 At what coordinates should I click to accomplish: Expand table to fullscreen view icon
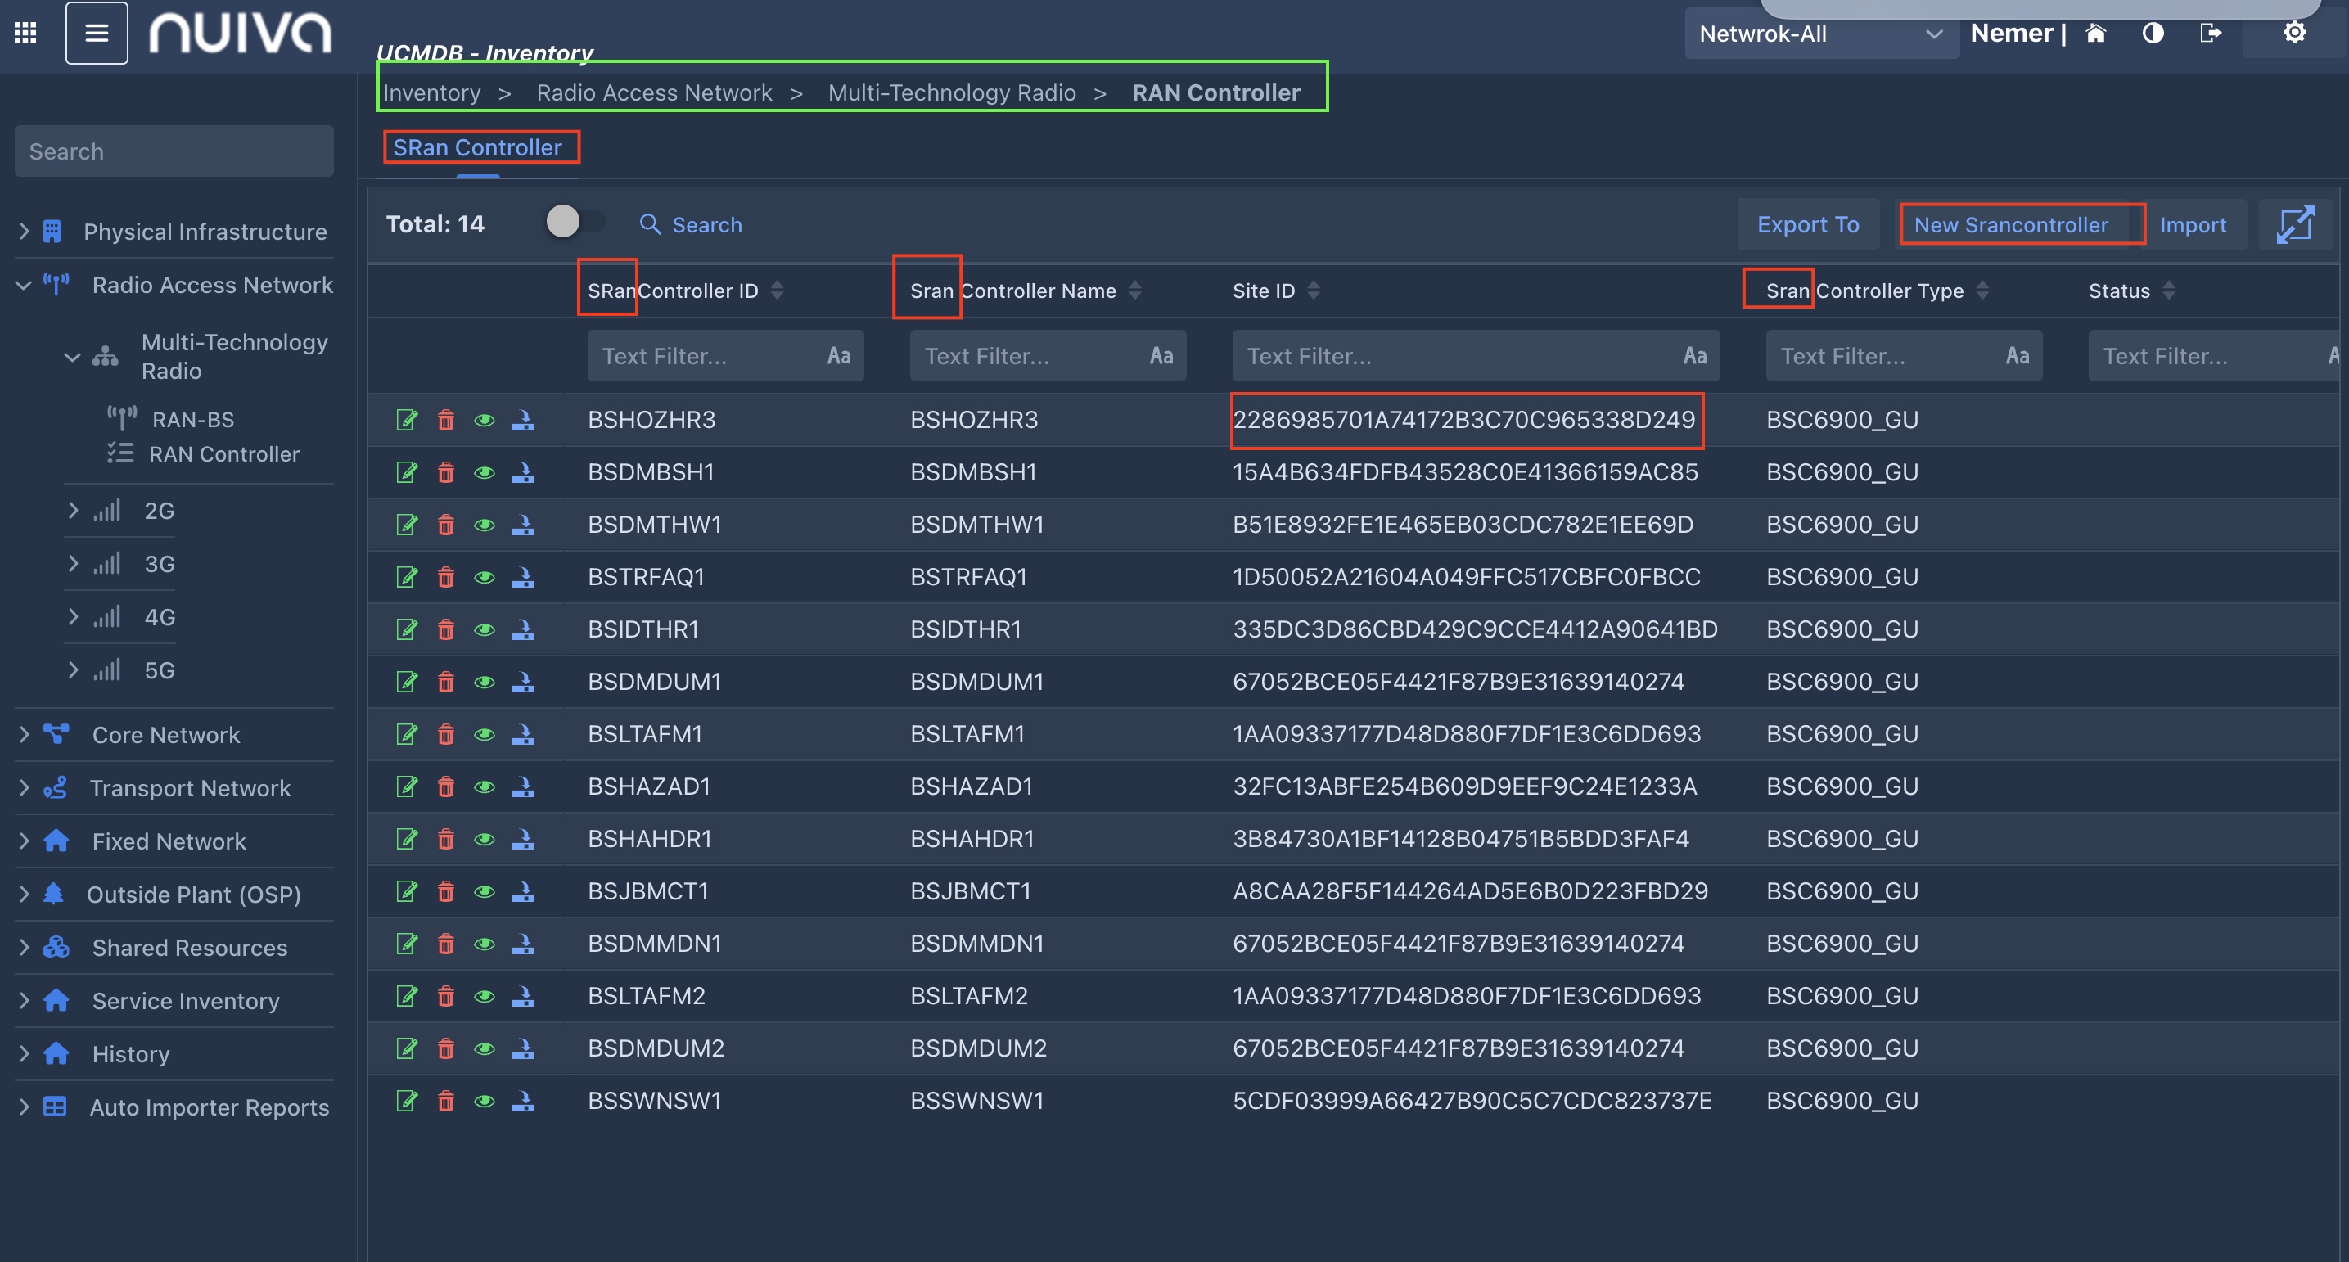click(x=2295, y=224)
